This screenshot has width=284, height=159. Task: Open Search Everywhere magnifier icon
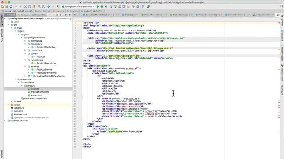[282, 6]
